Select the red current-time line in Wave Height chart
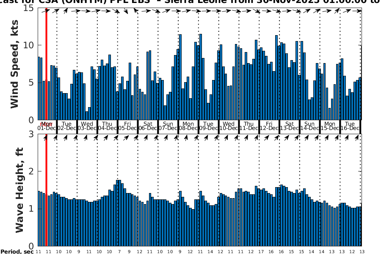This screenshot has height=254, width=381. pyautogui.click(x=46, y=190)
